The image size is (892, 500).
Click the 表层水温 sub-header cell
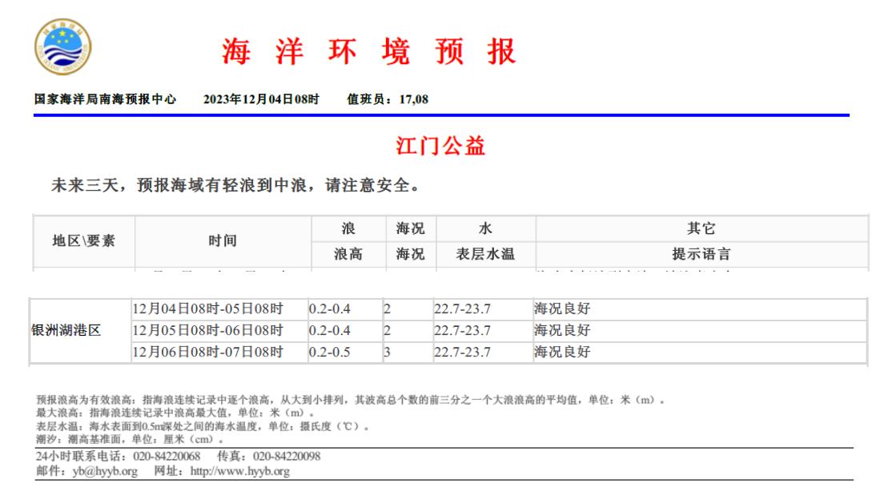coord(484,254)
